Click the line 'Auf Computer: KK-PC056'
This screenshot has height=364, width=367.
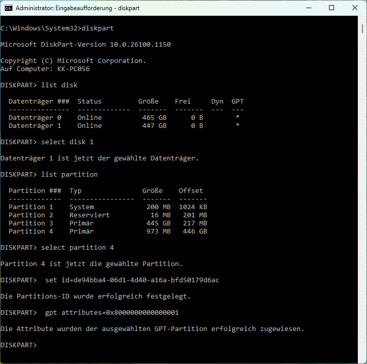click(x=45, y=69)
